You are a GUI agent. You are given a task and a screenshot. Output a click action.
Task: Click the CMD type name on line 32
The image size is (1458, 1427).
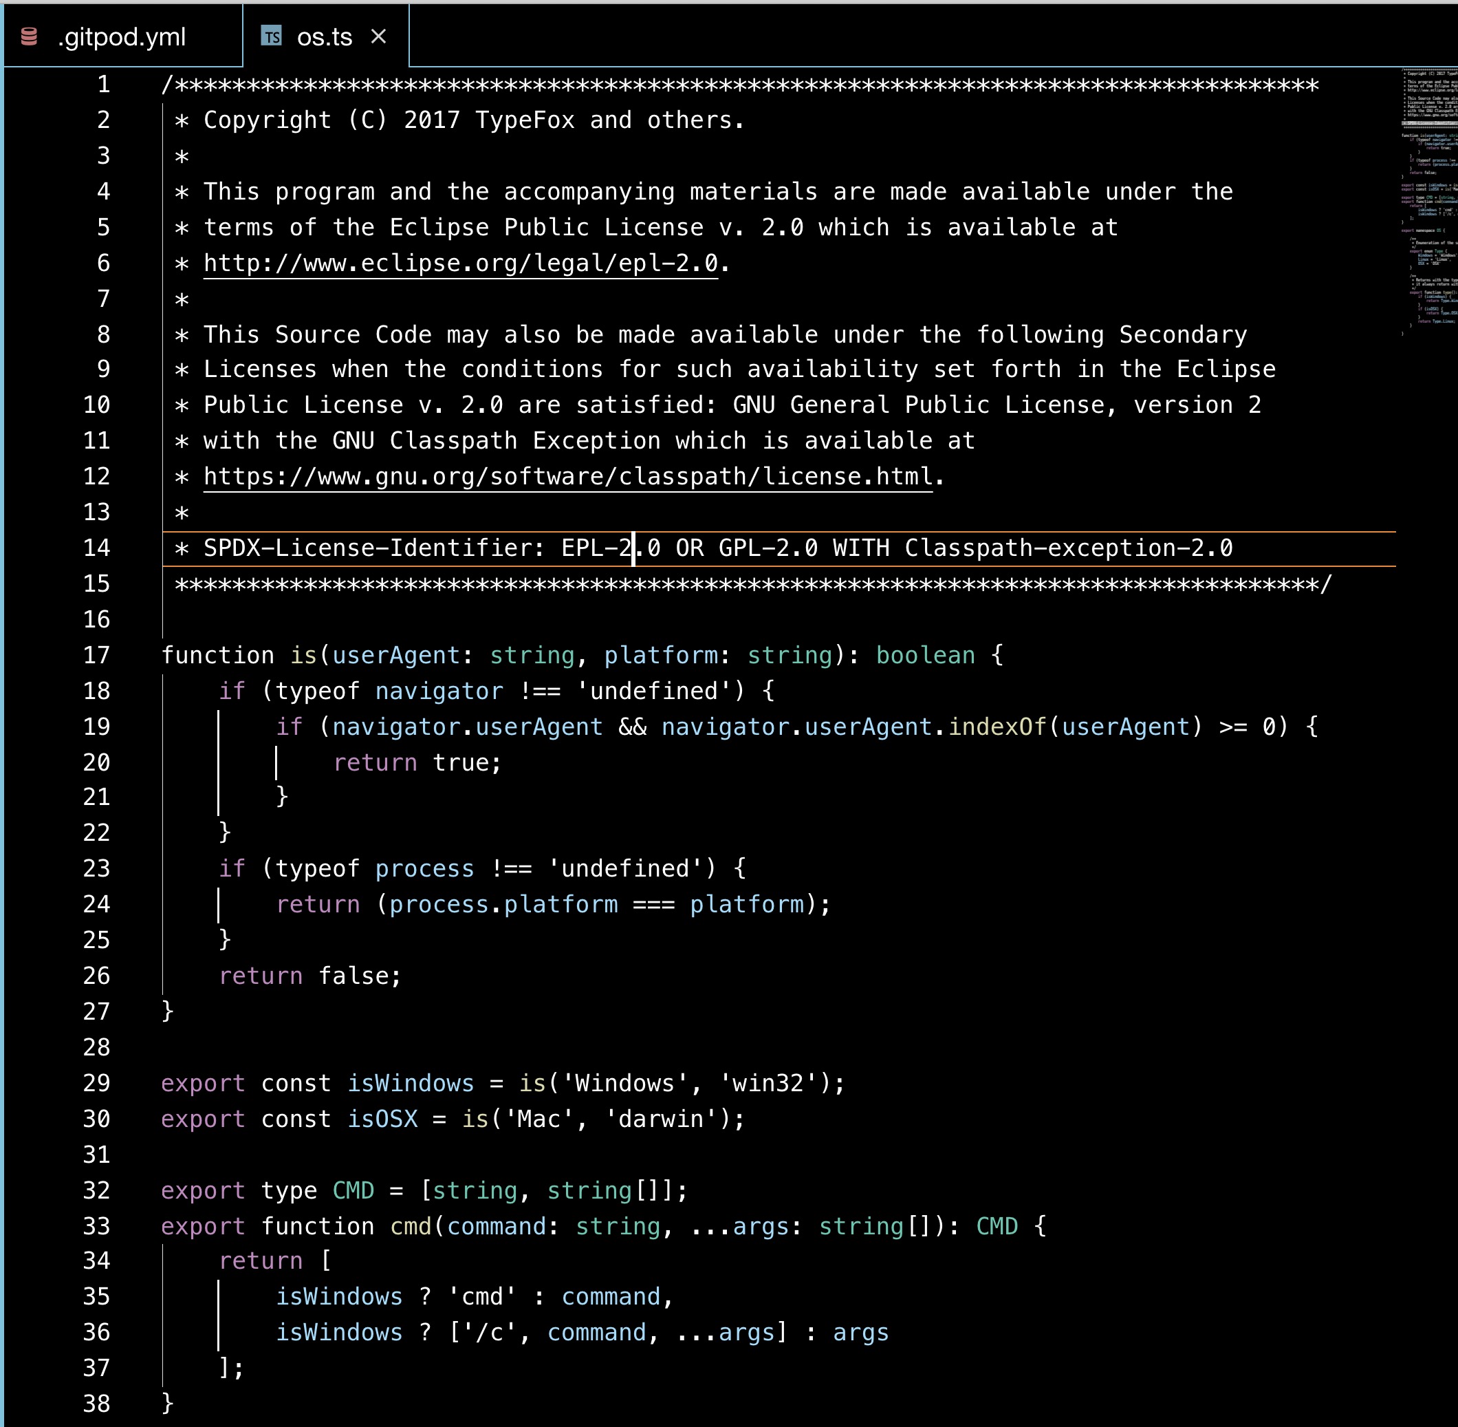(x=355, y=1190)
